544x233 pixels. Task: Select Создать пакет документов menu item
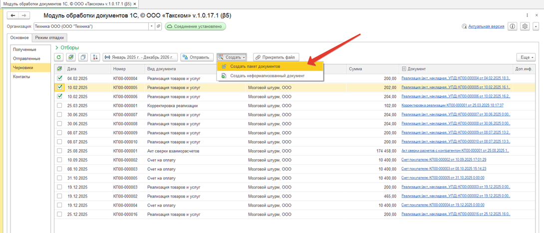[x=255, y=66]
